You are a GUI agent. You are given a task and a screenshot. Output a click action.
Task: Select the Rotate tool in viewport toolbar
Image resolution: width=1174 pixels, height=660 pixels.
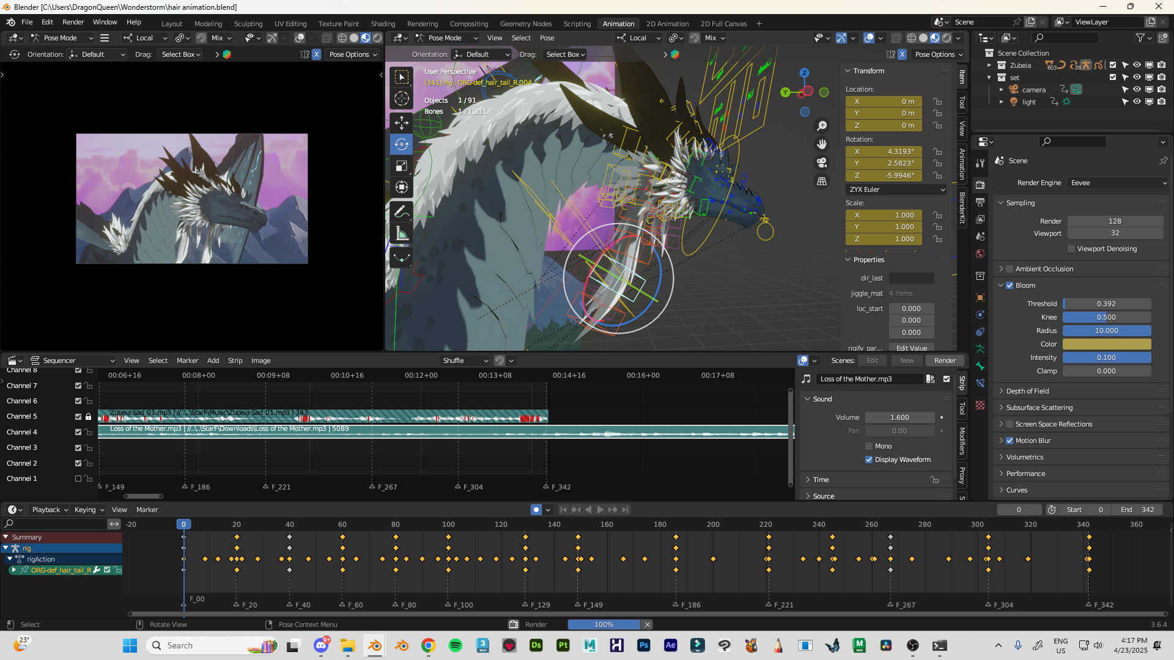point(402,144)
